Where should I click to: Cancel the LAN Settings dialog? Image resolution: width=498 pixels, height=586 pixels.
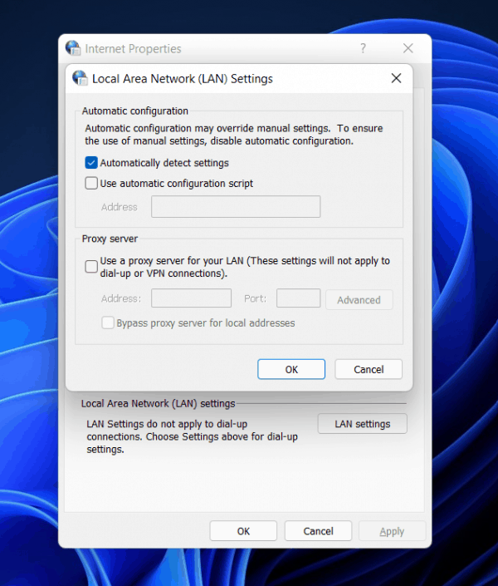point(369,369)
